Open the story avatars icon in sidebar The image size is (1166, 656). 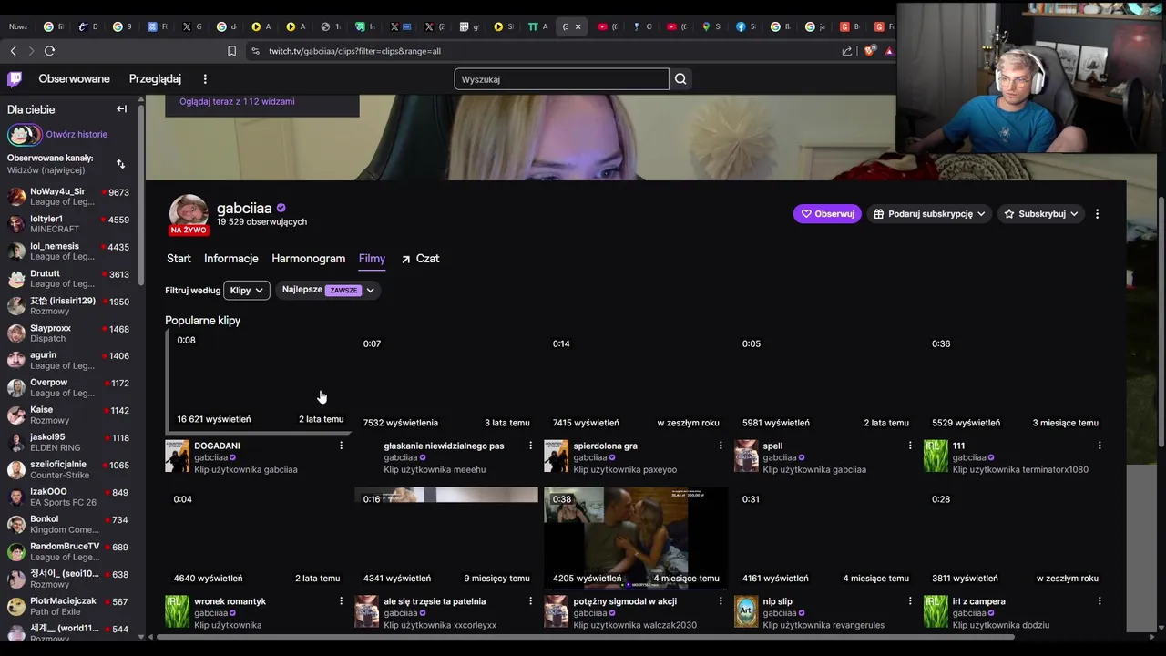click(25, 135)
